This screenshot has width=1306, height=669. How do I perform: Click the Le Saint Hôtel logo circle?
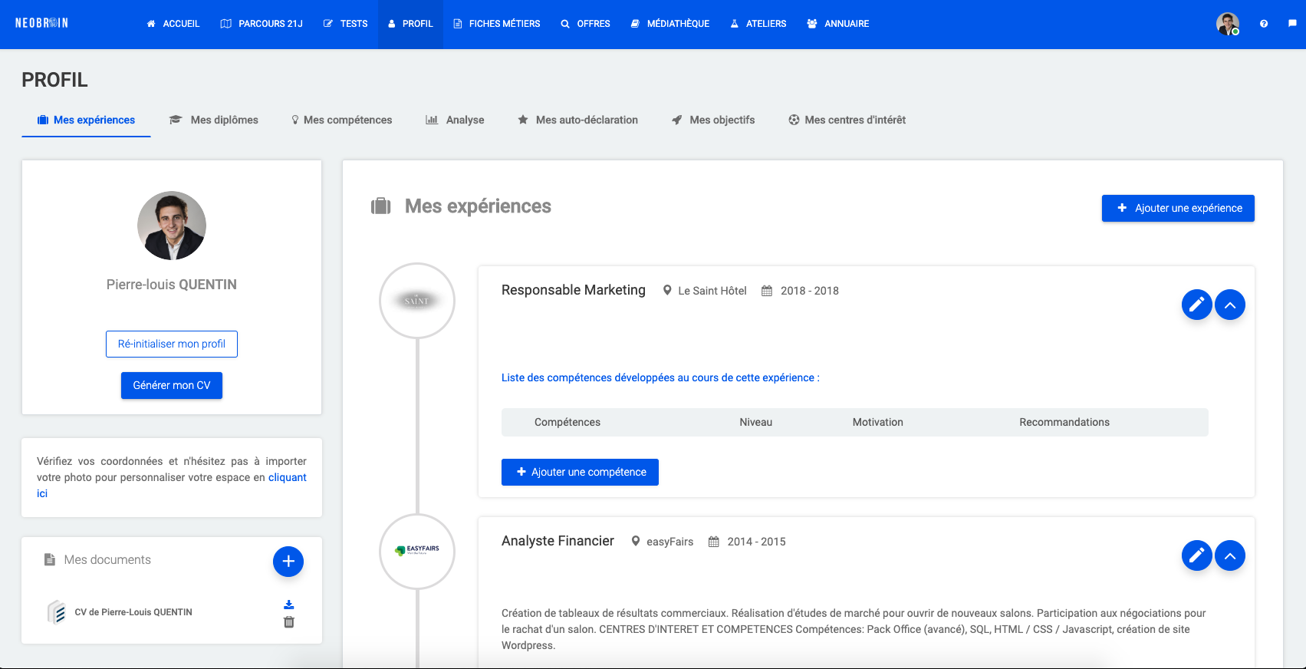tap(417, 301)
